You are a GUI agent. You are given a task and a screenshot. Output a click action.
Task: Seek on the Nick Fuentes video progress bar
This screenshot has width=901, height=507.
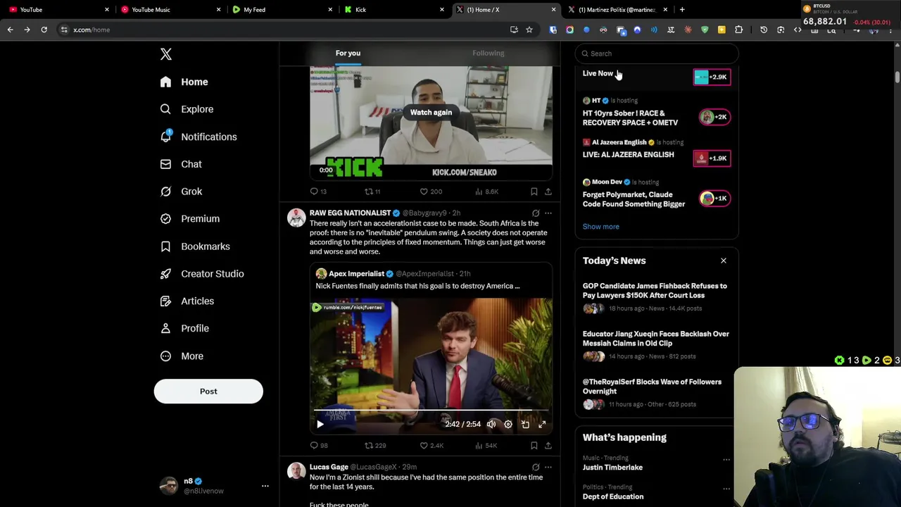[x=431, y=409]
